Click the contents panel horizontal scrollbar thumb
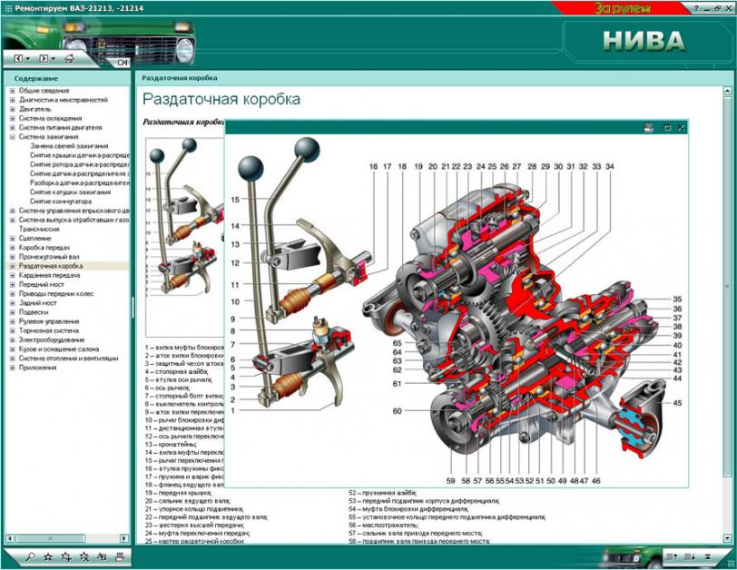The width and height of the screenshot is (737, 570). (x=50, y=538)
